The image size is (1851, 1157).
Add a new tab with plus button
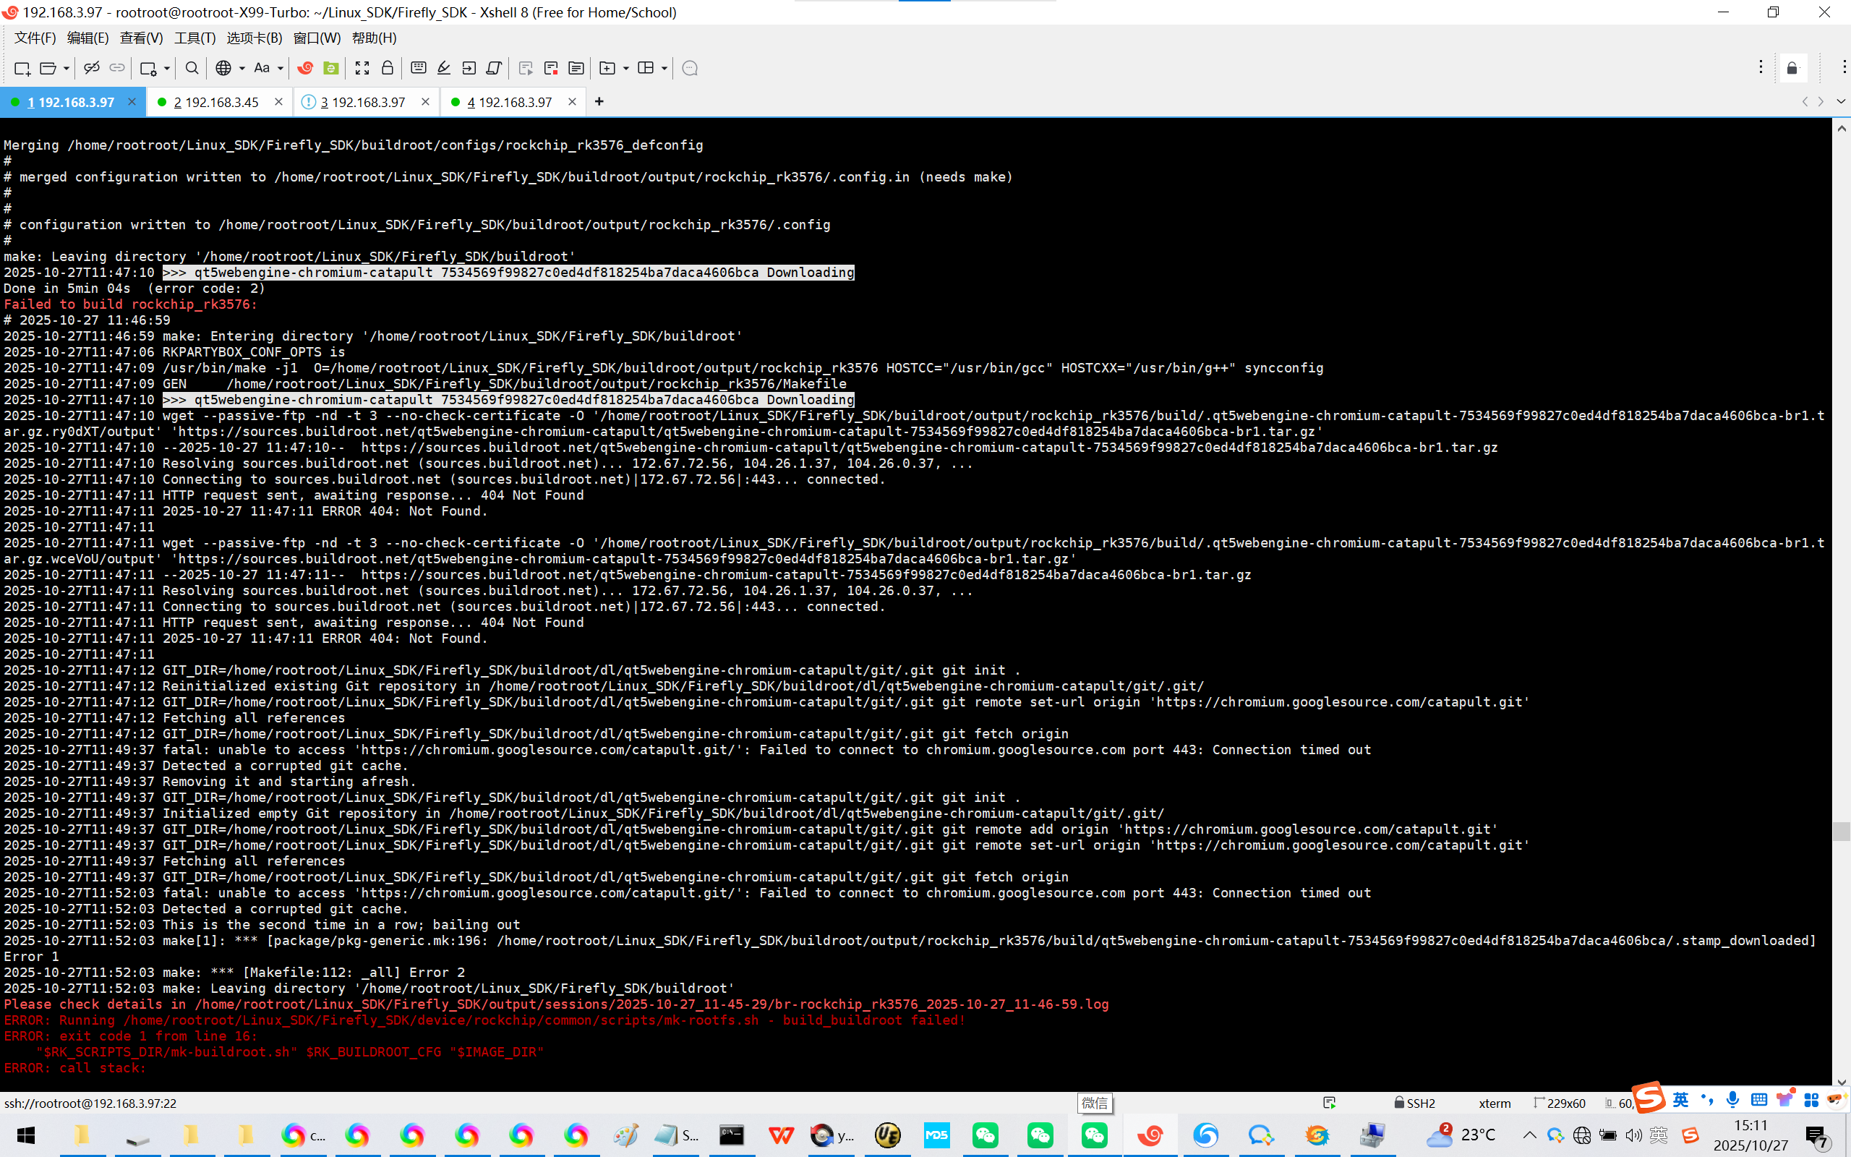click(599, 102)
